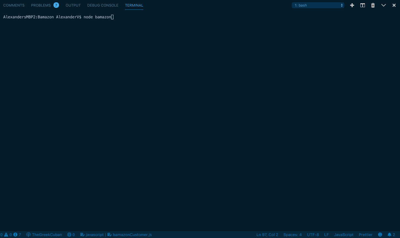
Task: Change indentation via 'Spaces: 4'
Action: click(292, 235)
